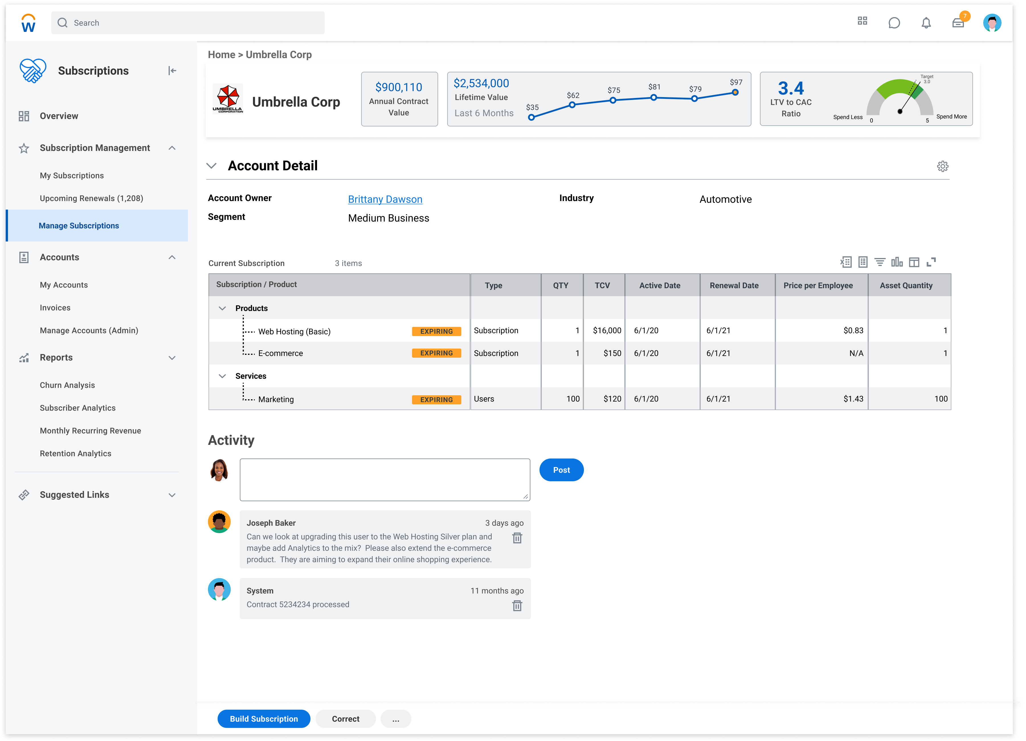Open the inbox with 7 badge
Image resolution: width=1026 pixels, height=741 pixels.
[x=958, y=22]
